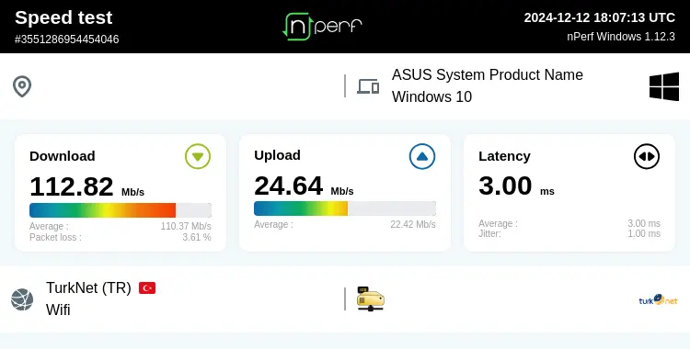Image resolution: width=690 pixels, height=349 pixels.
Task: Click the yellow server icon
Action: pyautogui.click(x=370, y=298)
